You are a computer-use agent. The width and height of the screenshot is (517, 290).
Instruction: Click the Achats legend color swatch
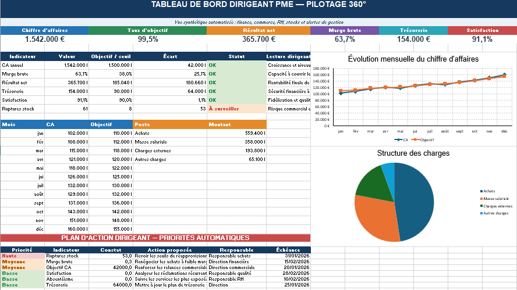[481, 191]
